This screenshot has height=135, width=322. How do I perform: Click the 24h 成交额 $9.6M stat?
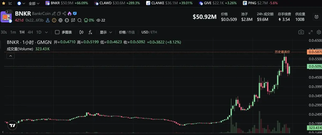click(x=265, y=17)
